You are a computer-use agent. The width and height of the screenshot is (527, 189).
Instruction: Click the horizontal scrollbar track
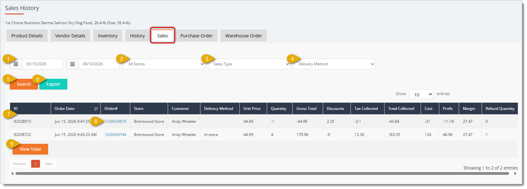tap(262, 173)
